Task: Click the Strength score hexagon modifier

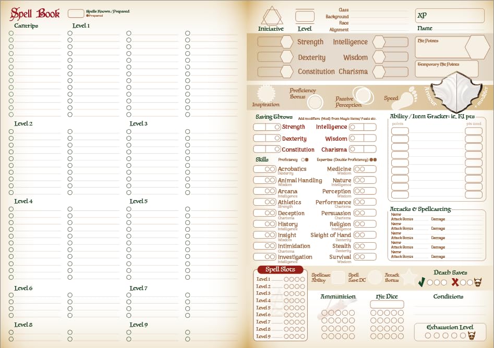Action: [x=286, y=42]
